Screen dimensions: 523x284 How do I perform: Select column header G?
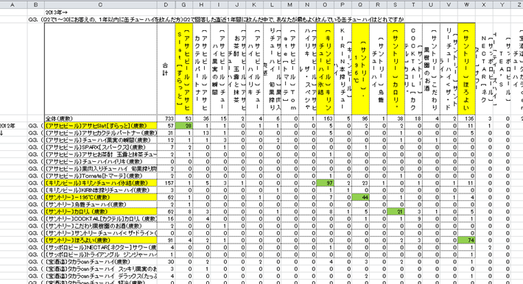click(x=183, y=4)
